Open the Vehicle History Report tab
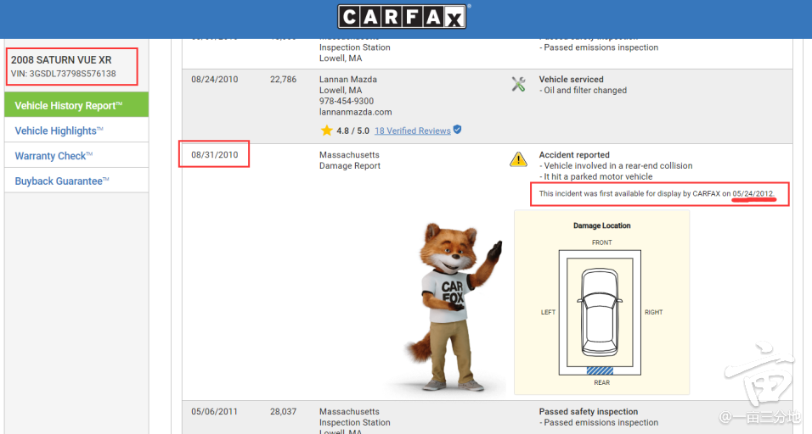The height and width of the screenshot is (434, 812). (76, 105)
